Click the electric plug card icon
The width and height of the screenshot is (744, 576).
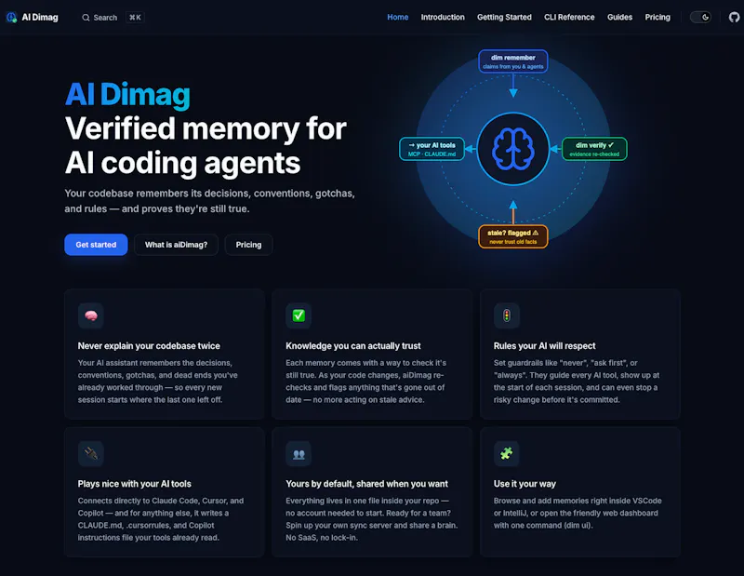point(90,454)
